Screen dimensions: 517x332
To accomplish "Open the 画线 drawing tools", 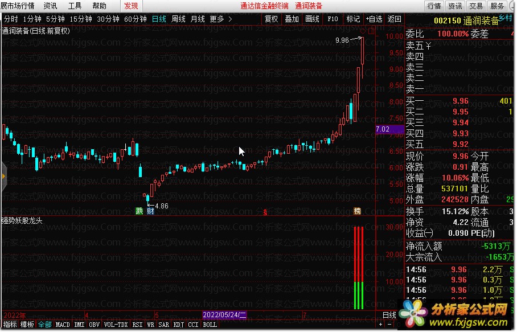I will click(x=312, y=19).
